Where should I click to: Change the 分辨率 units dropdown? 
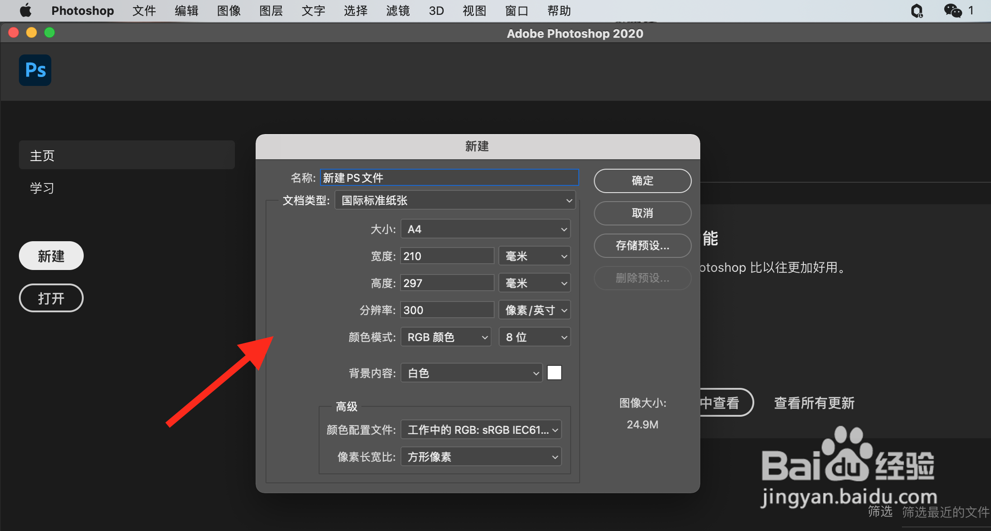534,310
